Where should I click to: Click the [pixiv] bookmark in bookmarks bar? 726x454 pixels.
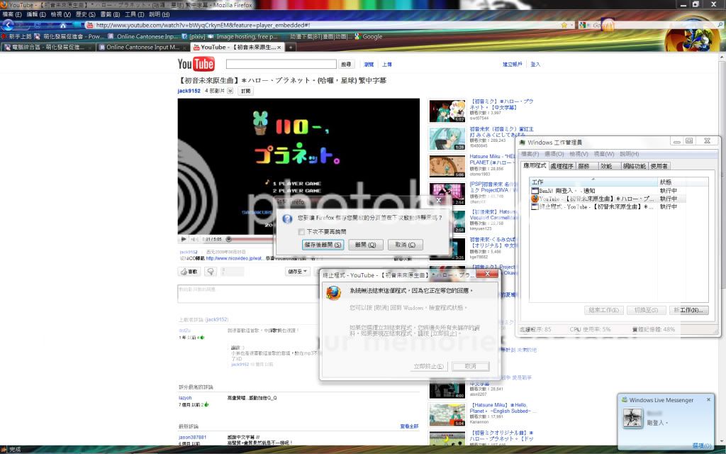pos(194,36)
